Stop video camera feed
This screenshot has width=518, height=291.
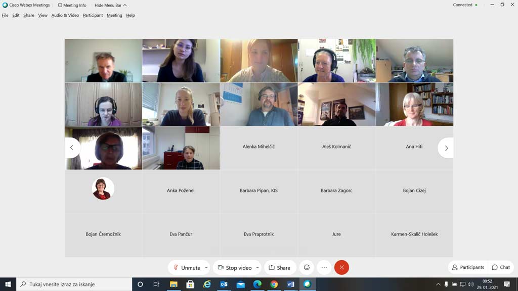pyautogui.click(x=235, y=268)
